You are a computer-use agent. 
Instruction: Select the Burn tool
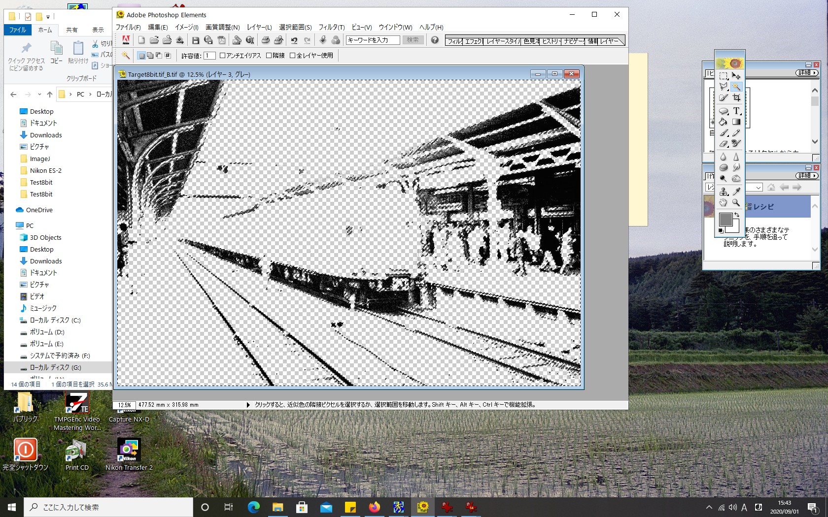[736, 178]
